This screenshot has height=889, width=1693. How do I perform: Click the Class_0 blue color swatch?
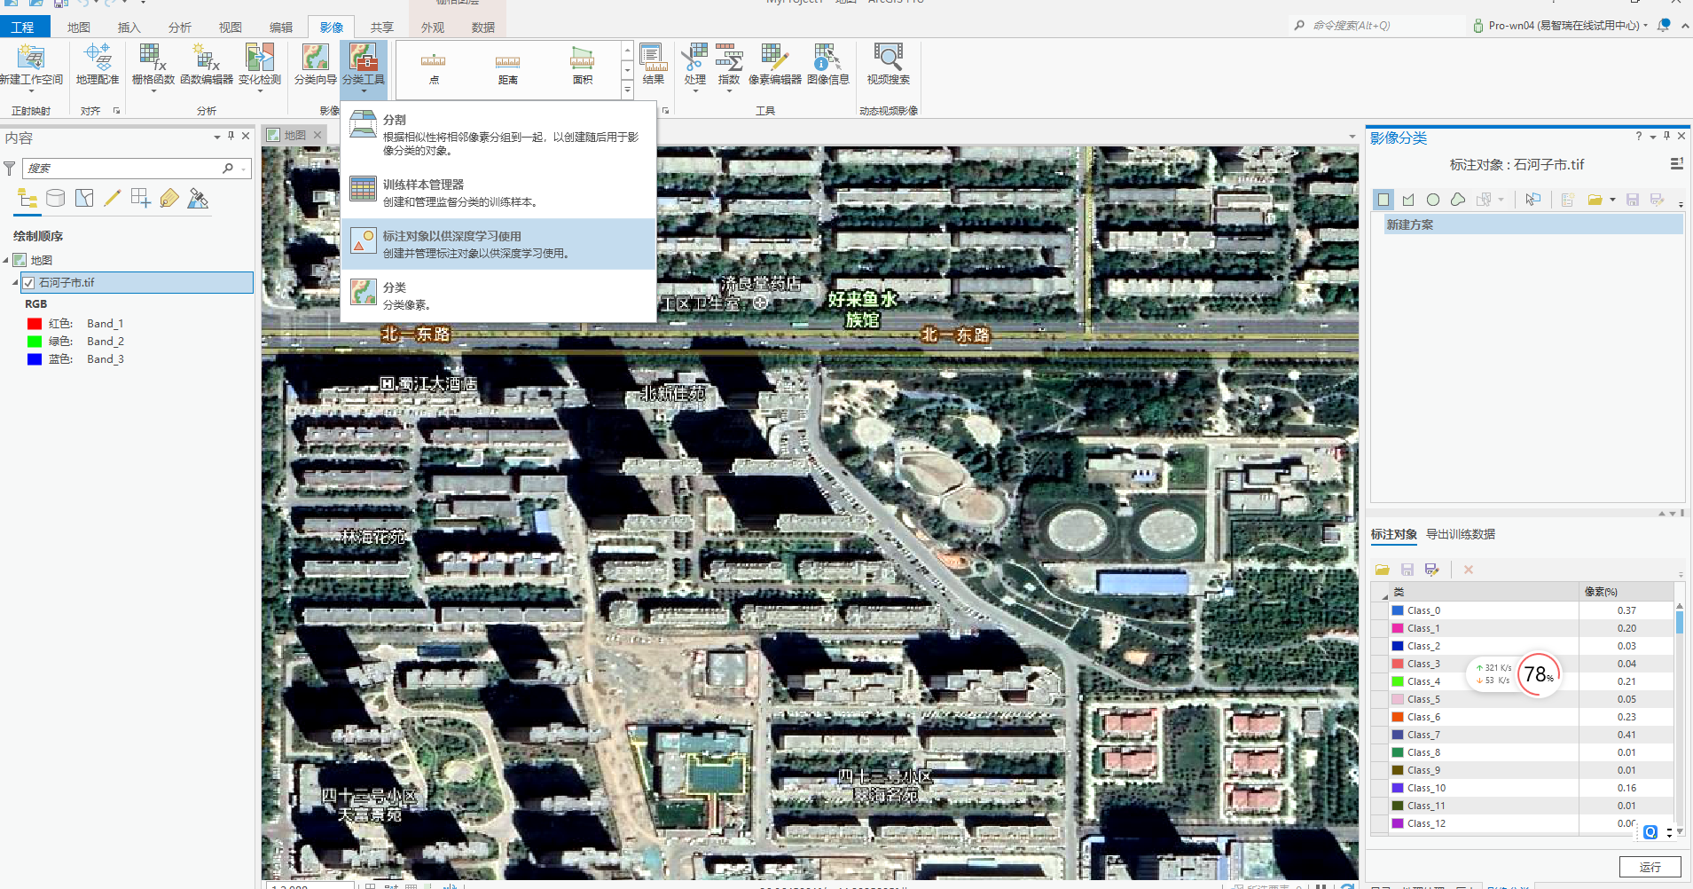tap(1398, 610)
